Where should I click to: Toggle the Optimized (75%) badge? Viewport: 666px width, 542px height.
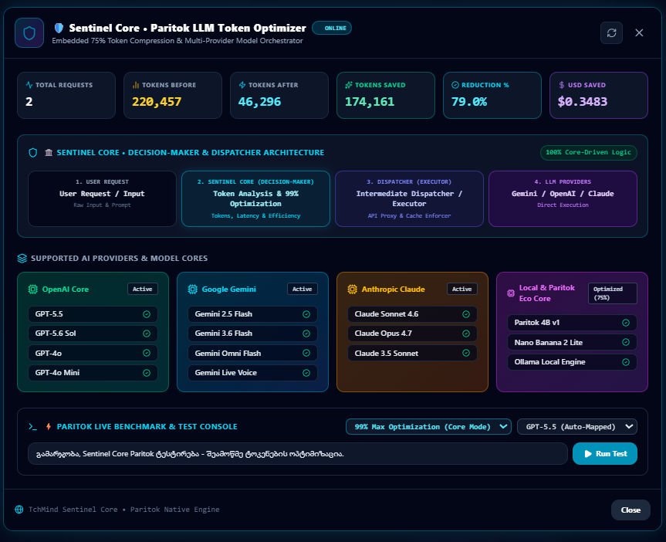(613, 293)
